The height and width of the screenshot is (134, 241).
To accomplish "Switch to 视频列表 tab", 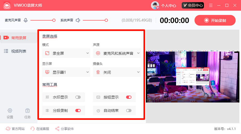I will click(18, 51).
